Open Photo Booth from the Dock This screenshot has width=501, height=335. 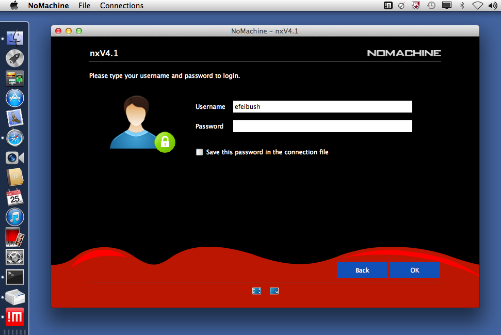tap(14, 237)
